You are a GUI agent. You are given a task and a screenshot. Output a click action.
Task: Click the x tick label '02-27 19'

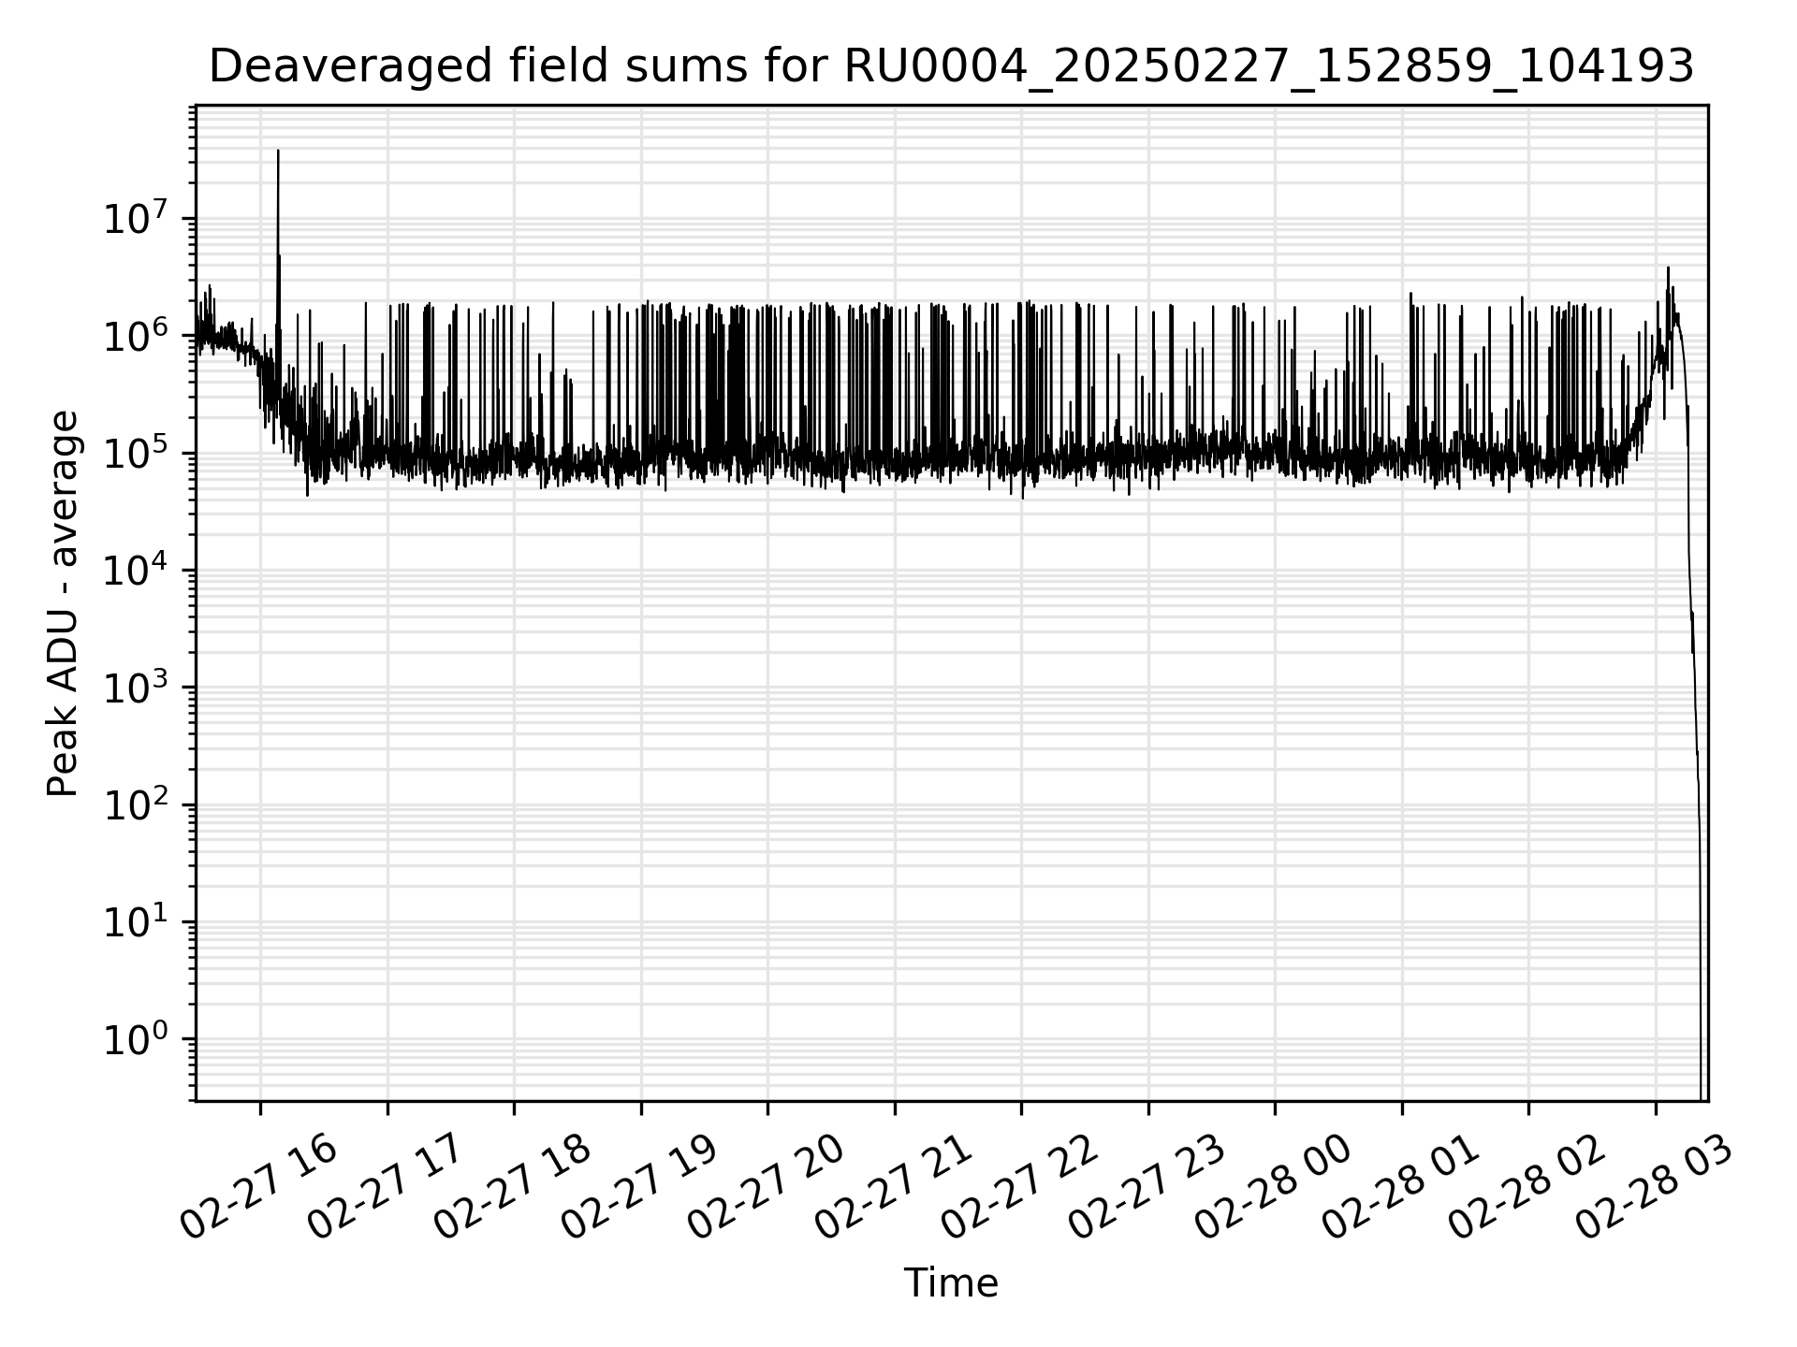coord(638,1185)
